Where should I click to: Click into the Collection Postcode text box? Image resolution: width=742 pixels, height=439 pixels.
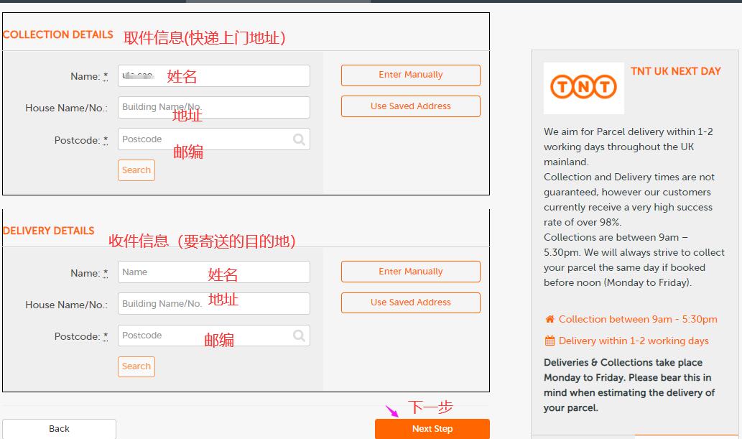[x=205, y=139]
